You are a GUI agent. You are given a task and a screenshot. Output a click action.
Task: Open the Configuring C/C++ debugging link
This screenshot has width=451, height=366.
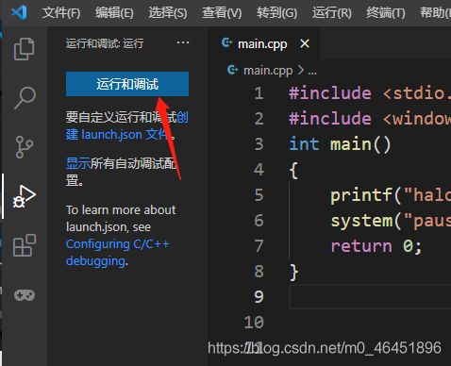[x=117, y=253]
